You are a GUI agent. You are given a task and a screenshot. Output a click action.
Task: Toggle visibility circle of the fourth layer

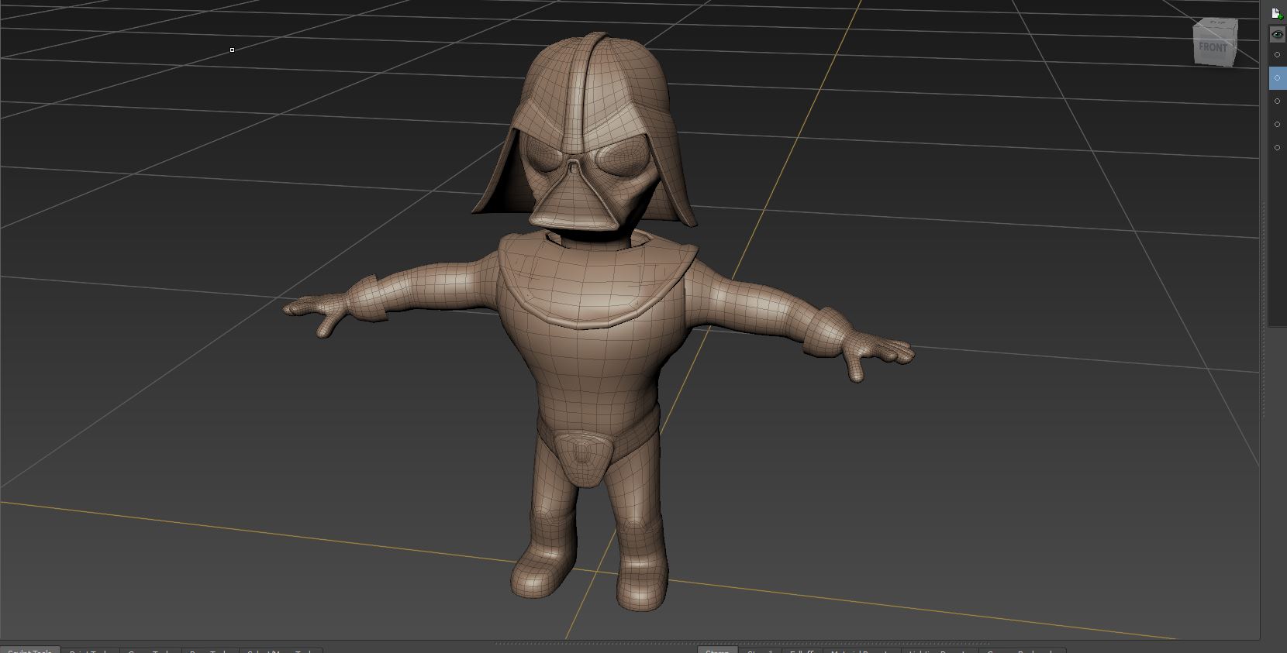click(x=1277, y=125)
